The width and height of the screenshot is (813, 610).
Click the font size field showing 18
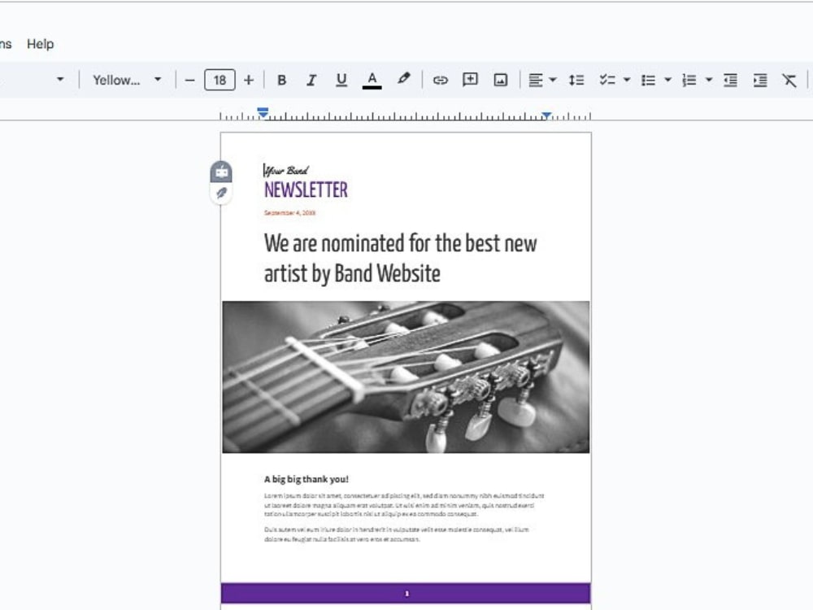point(220,80)
